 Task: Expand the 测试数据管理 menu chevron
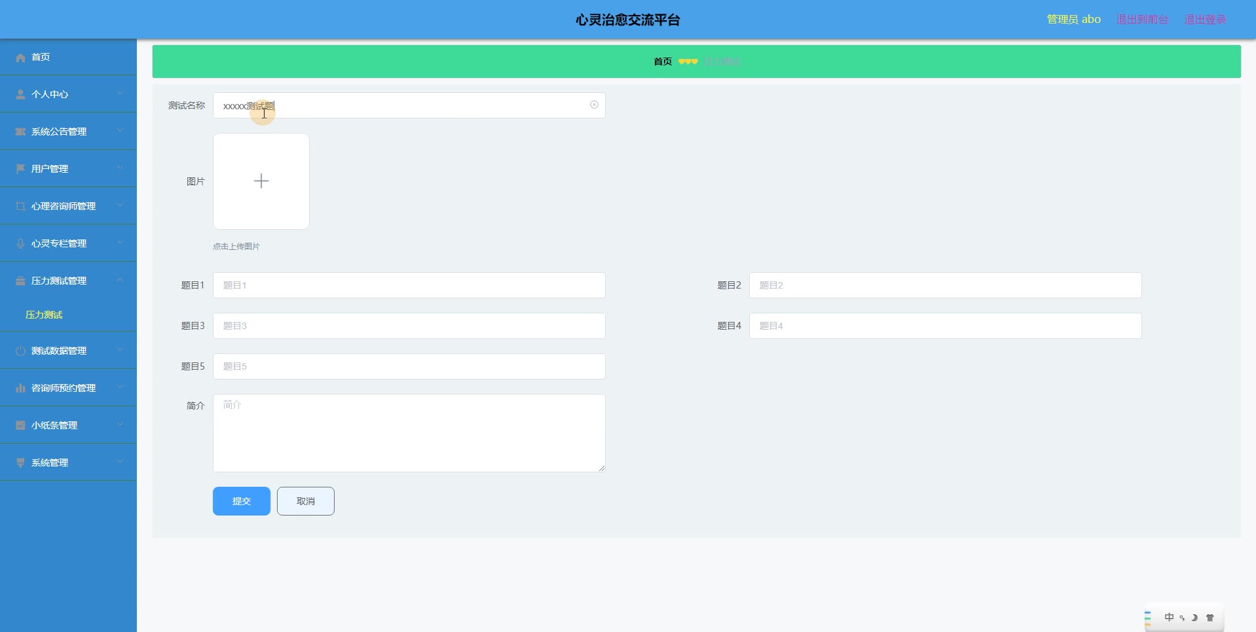click(120, 350)
